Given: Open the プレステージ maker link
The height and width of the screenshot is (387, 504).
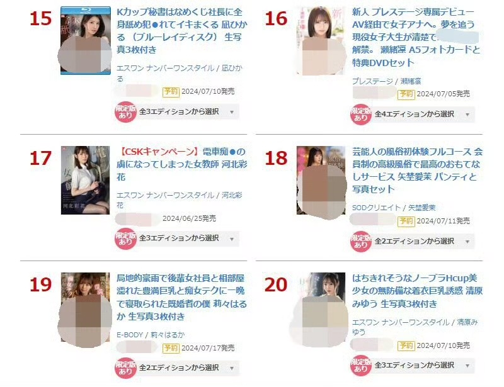Looking at the screenshot, I should (372, 81).
